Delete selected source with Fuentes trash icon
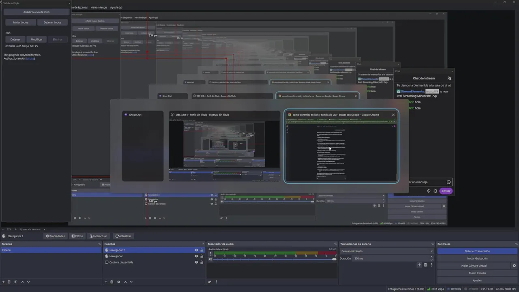 pos(112,282)
